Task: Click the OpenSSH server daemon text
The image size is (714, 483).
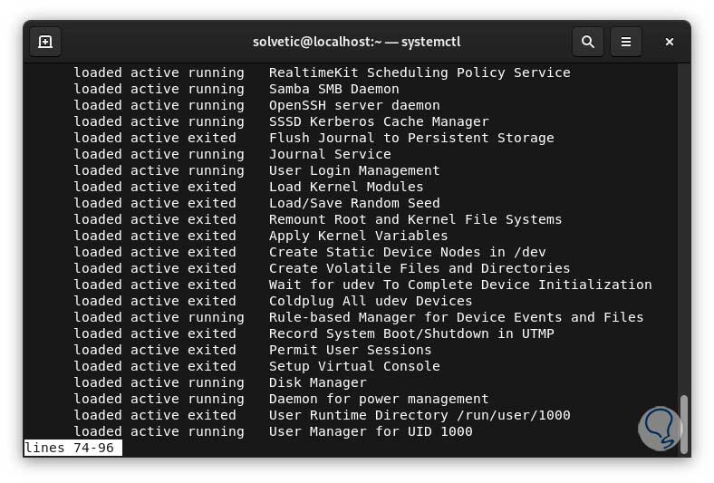Action: pyautogui.click(x=354, y=105)
